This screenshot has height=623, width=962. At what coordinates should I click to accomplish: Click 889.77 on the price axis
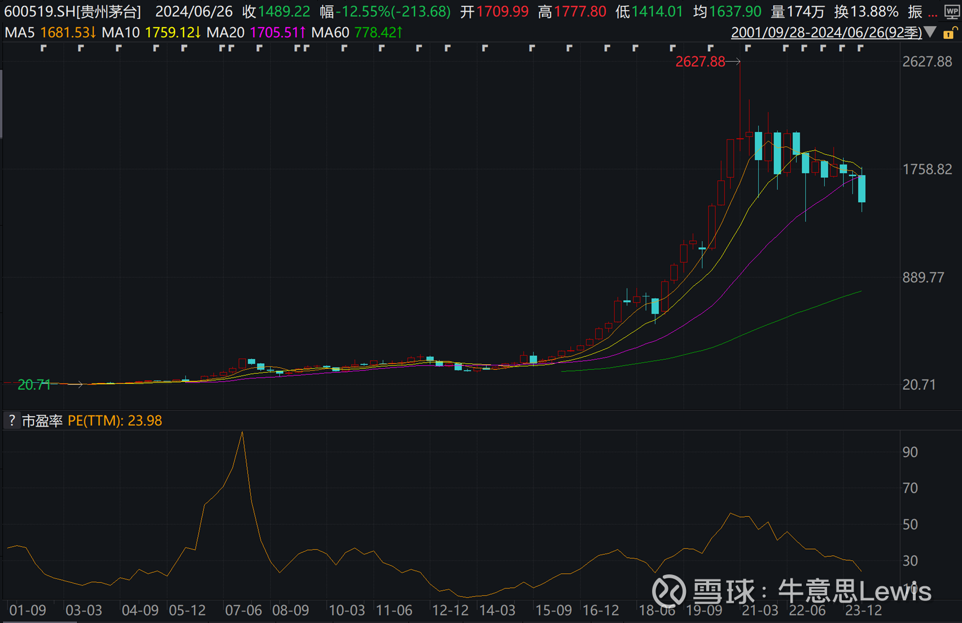[923, 277]
